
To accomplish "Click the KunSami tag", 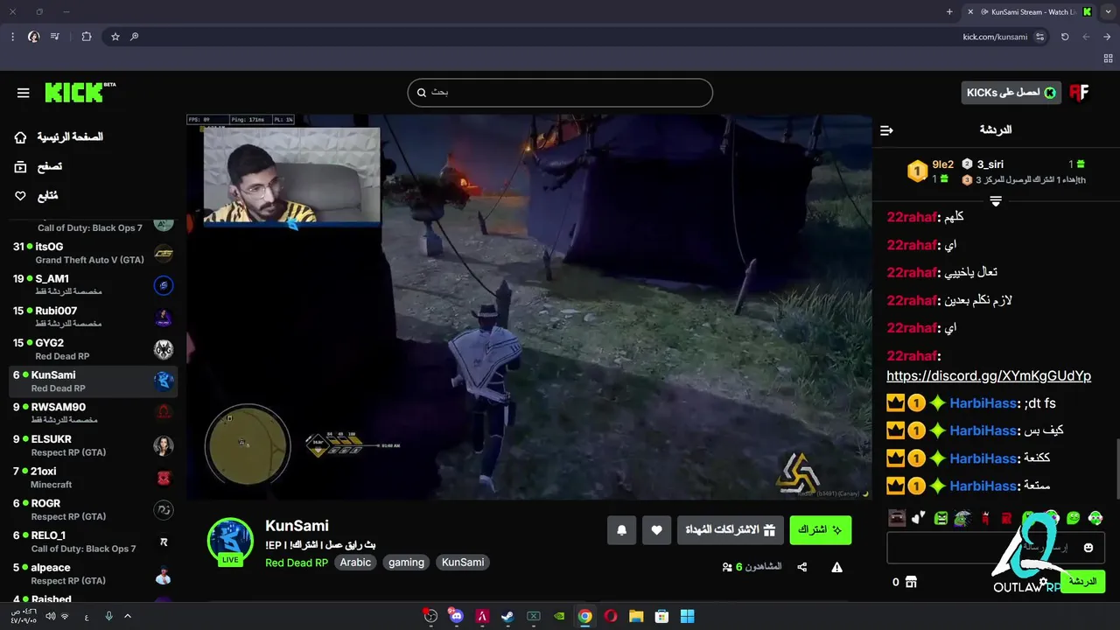I will (x=463, y=563).
